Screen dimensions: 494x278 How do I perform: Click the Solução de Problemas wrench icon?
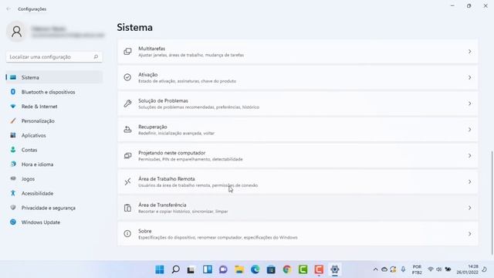[x=127, y=103]
